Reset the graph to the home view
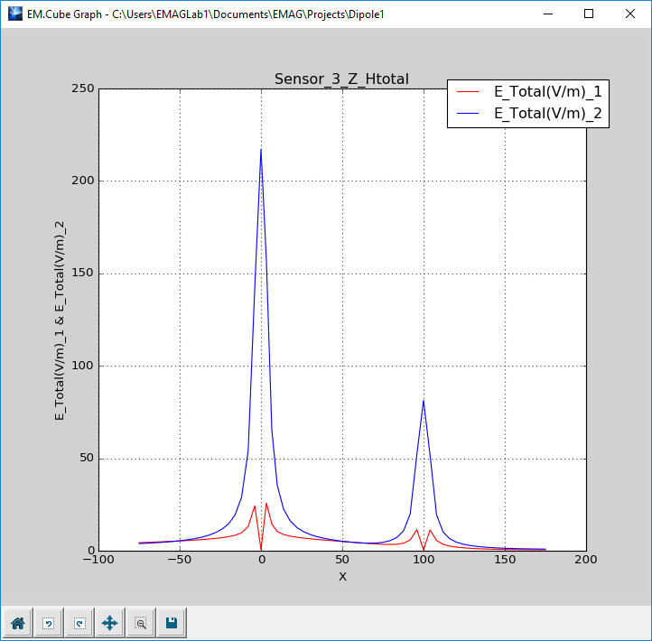This screenshot has width=652, height=641. [17, 623]
